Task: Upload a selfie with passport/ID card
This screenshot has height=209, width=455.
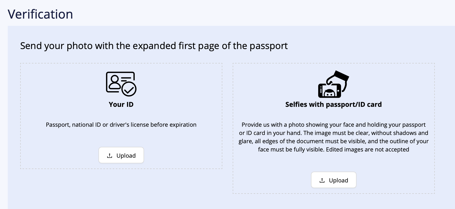Action: pyautogui.click(x=334, y=180)
